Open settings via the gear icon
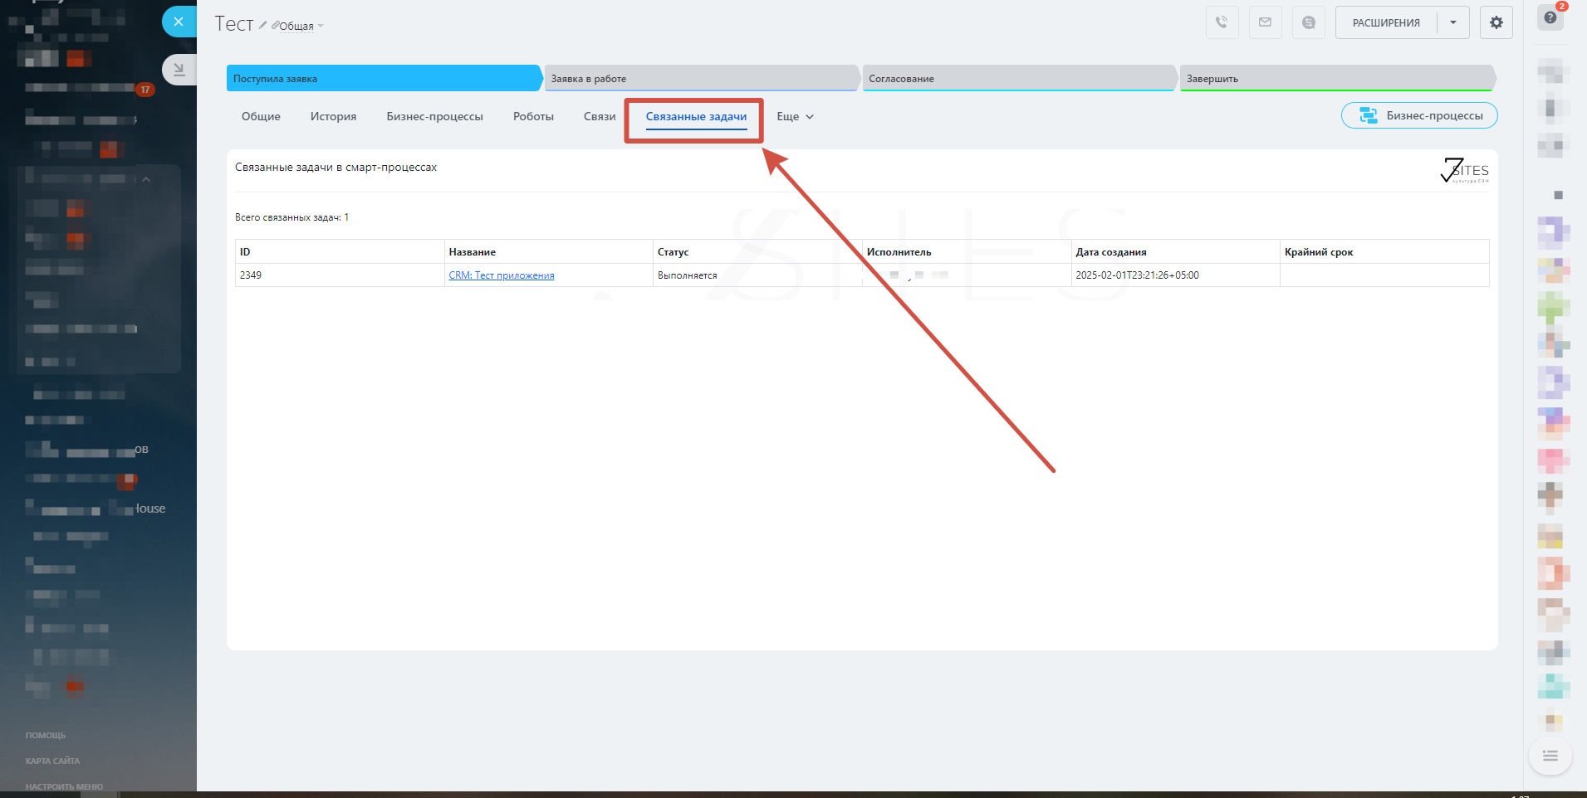 click(x=1496, y=22)
